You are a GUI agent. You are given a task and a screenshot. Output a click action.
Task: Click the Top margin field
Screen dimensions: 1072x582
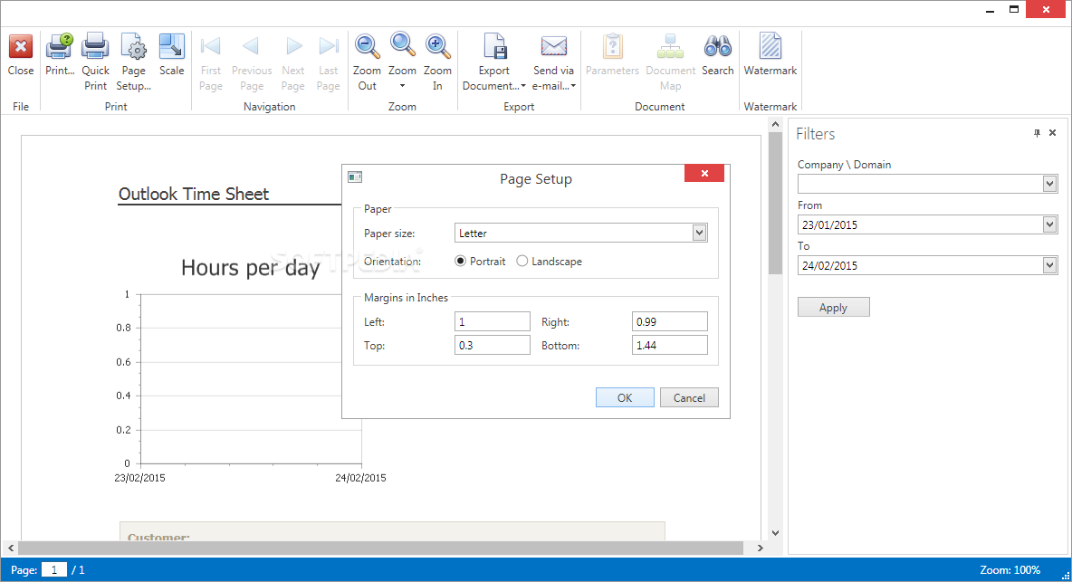[x=493, y=345]
